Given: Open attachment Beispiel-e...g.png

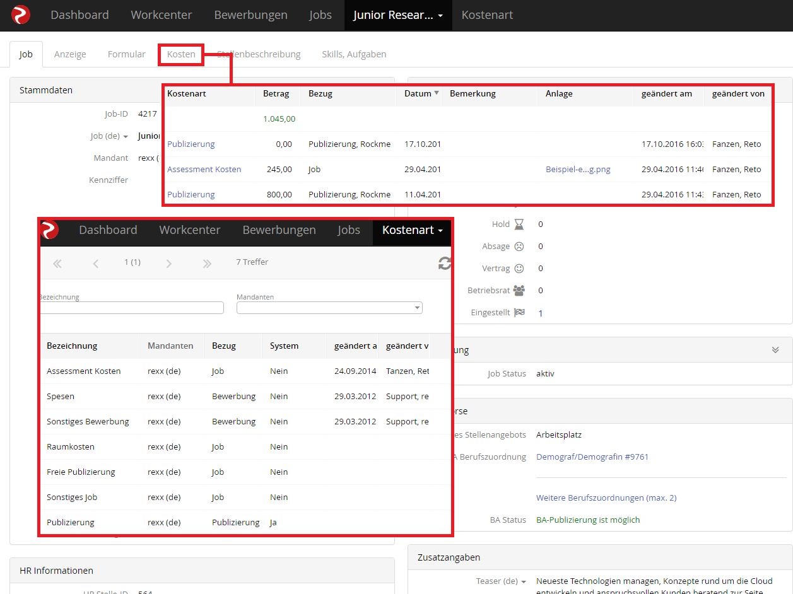Looking at the screenshot, I should tap(578, 169).
